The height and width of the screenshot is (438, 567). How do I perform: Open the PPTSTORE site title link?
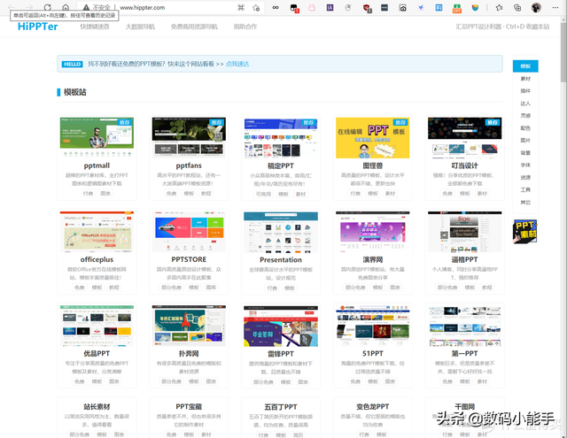pyautogui.click(x=190, y=259)
